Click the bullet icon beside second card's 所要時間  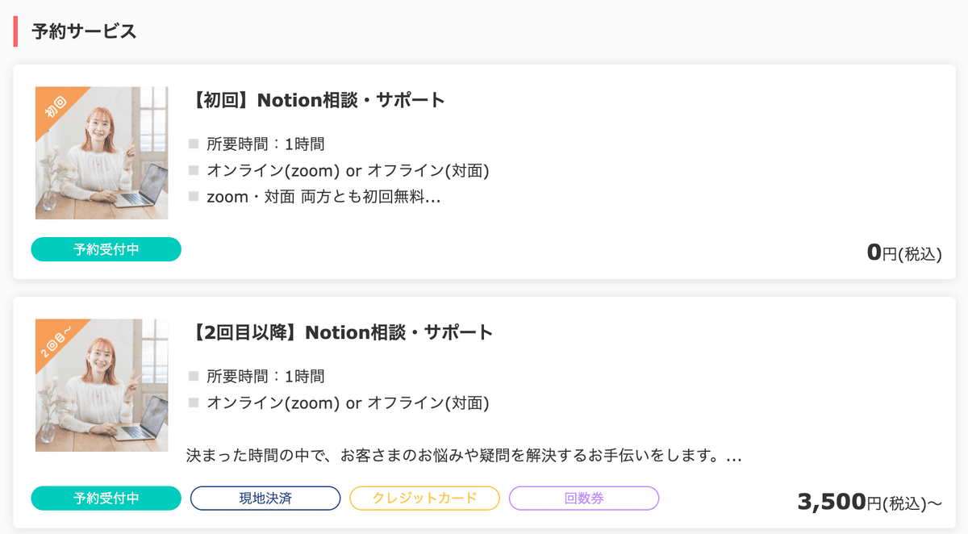point(192,376)
